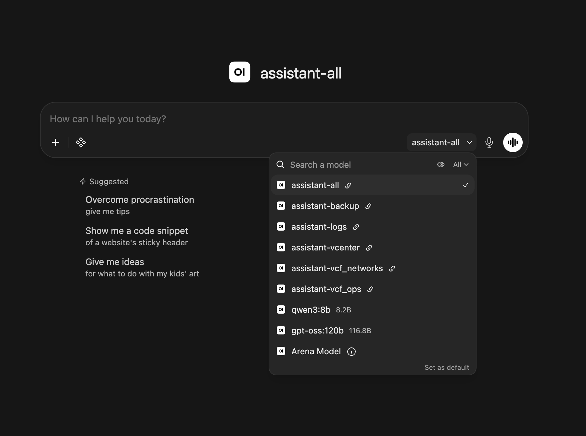Click the OI icon beside qwen3:8b
The width and height of the screenshot is (586, 436).
click(281, 309)
